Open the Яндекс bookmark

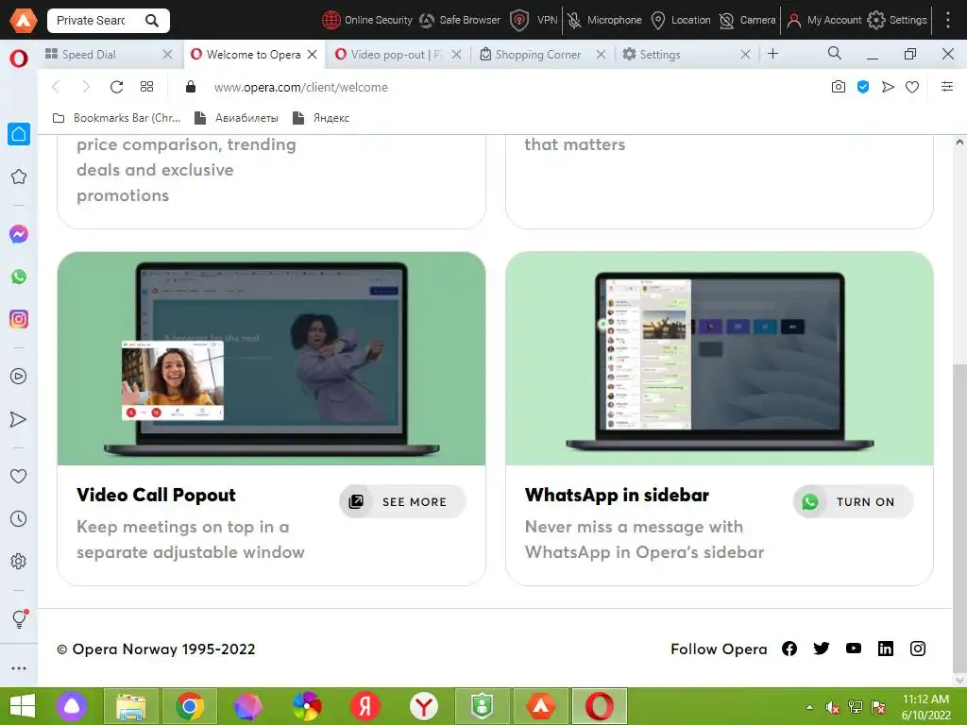click(321, 118)
